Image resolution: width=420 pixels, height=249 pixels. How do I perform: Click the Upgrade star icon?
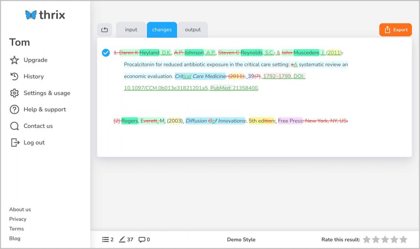(x=14, y=60)
